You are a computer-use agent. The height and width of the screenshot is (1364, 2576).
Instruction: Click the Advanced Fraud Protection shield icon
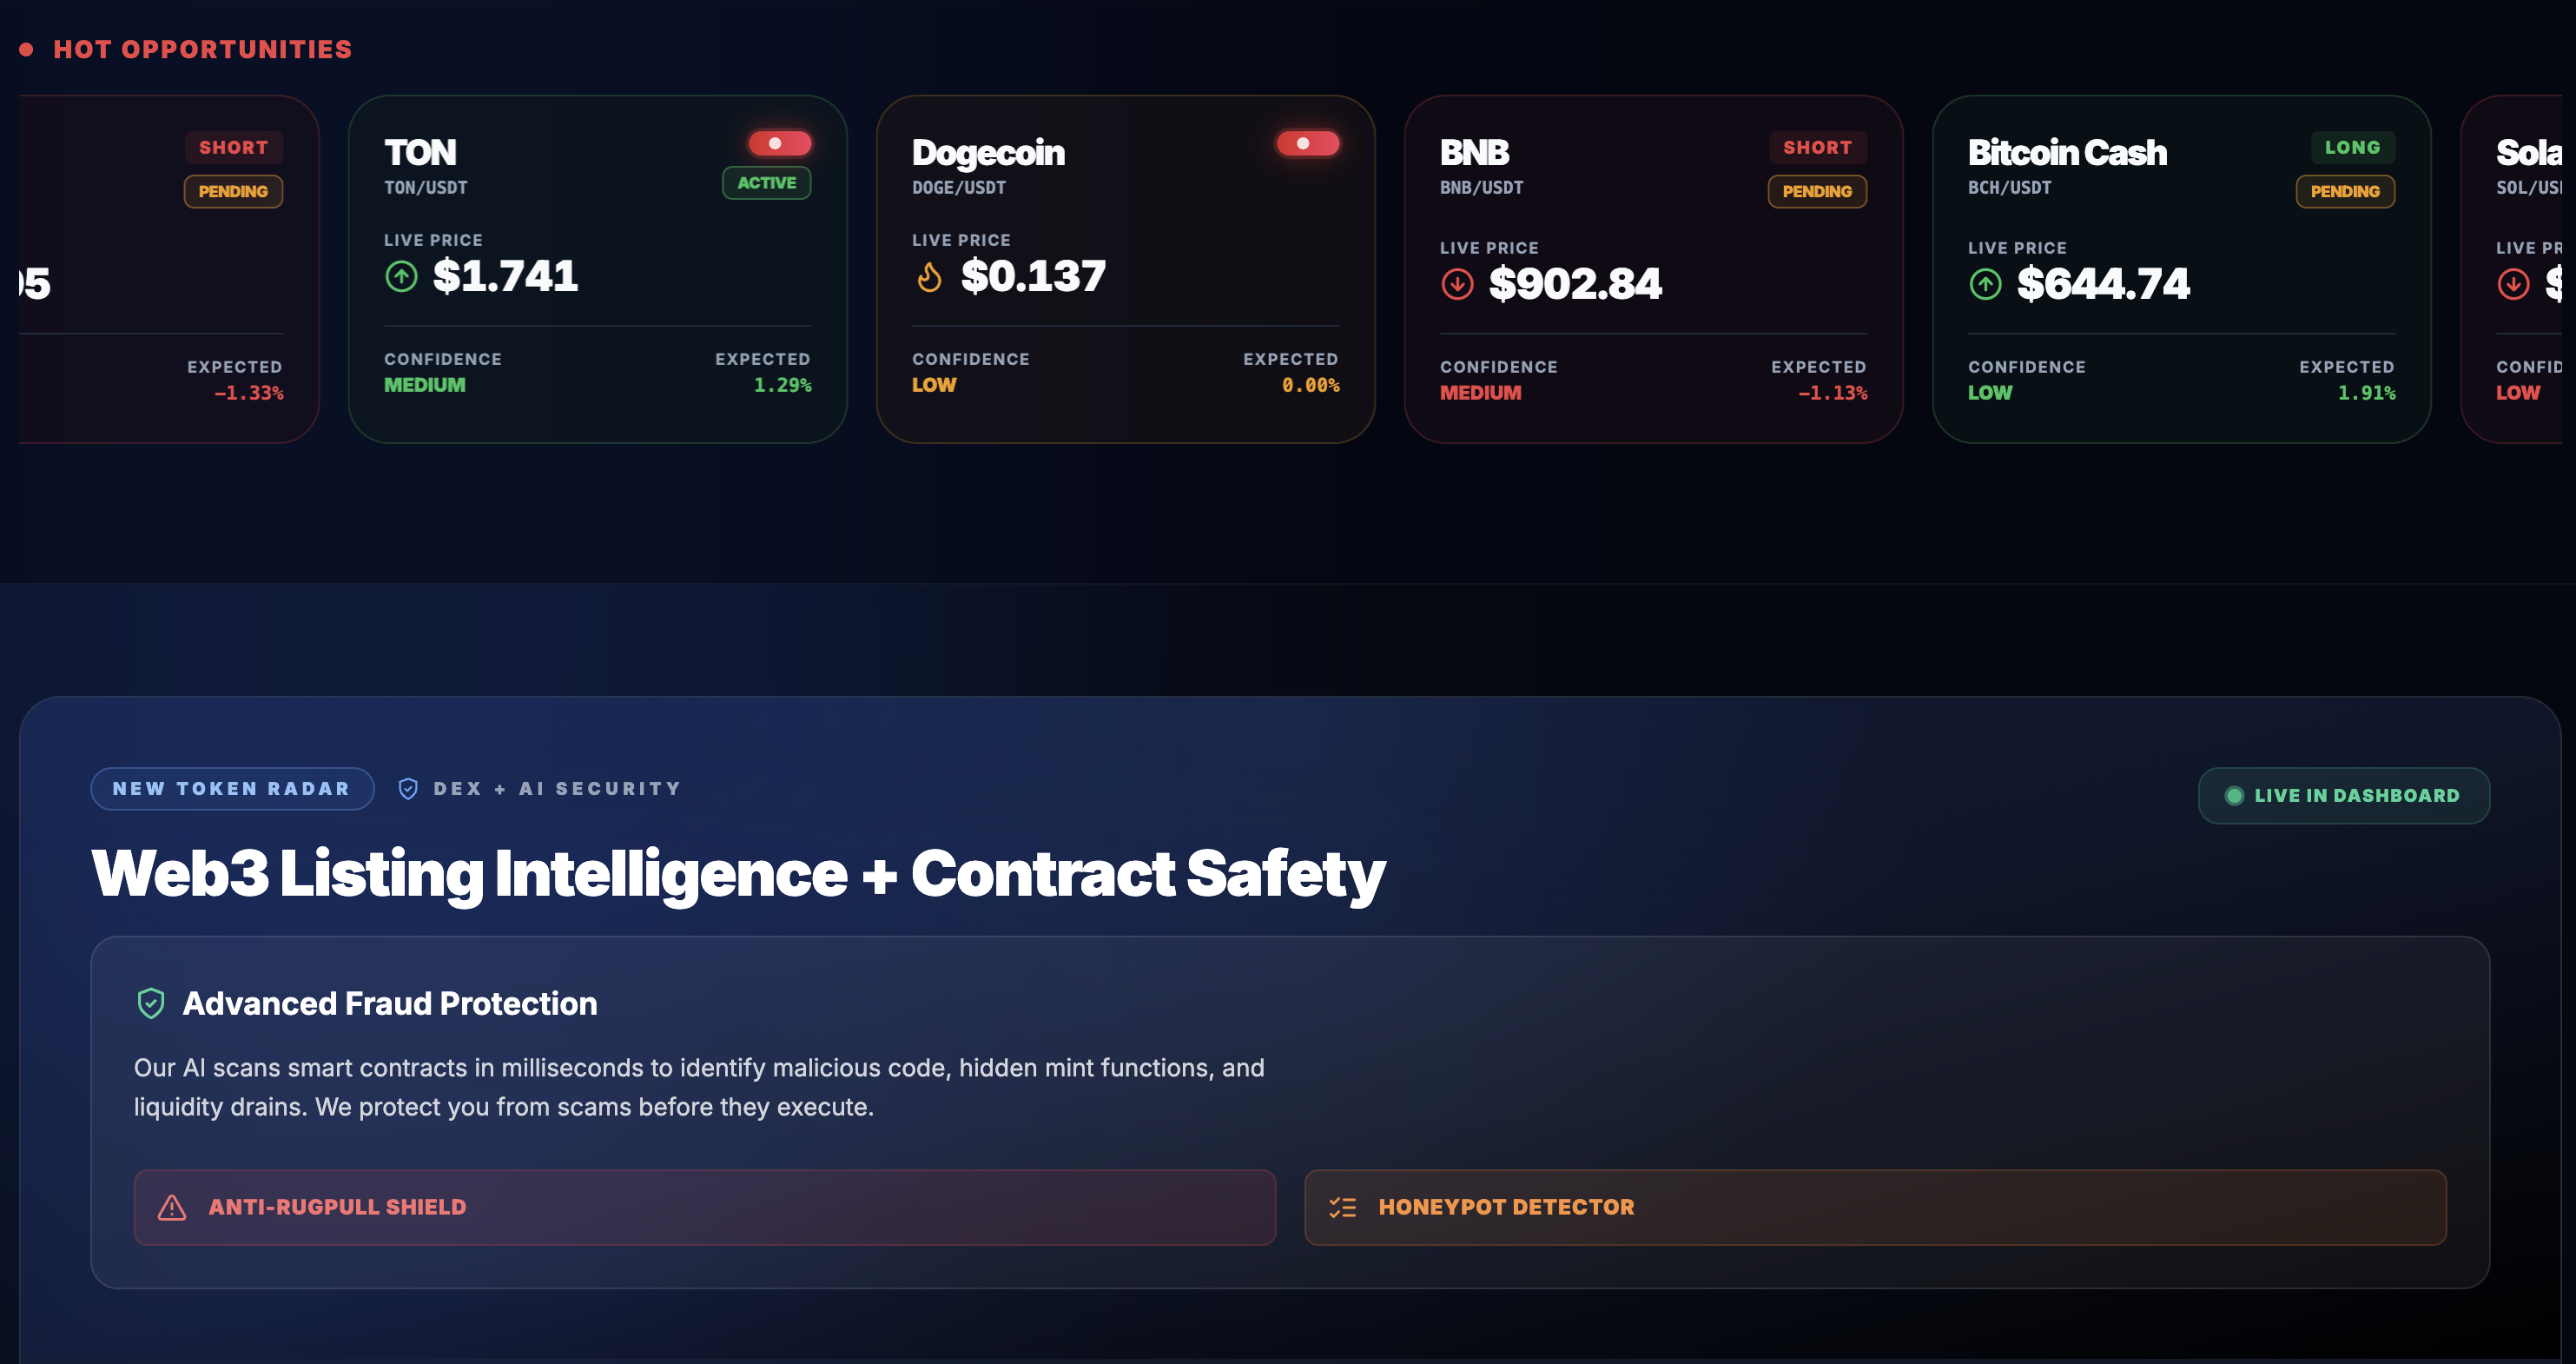point(151,1003)
